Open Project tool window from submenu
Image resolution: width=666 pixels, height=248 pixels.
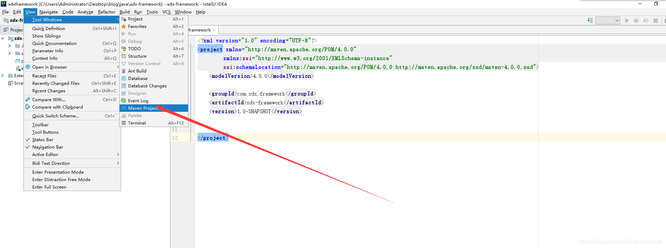click(154, 19)
